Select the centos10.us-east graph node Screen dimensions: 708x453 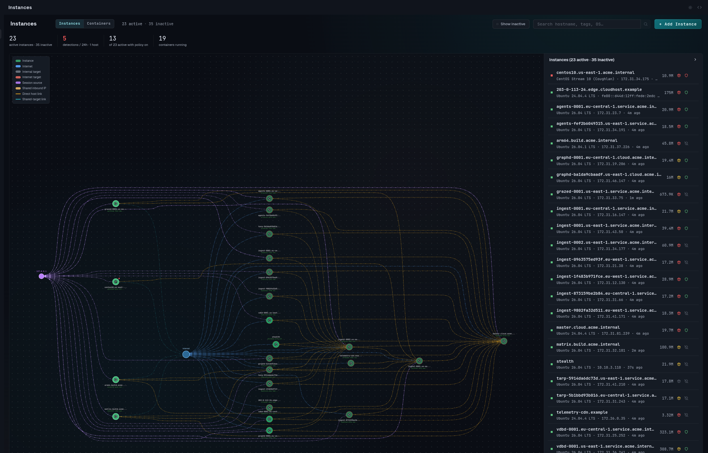click(116, 282)
